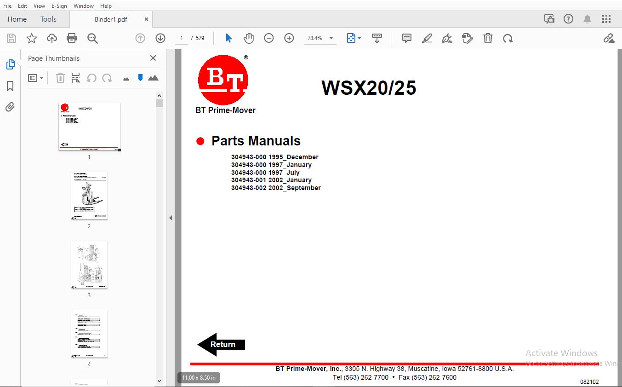Screen dimensions: 622x387
Task: Open 304943-000 1995_December manual link
Action: (275, 157)
